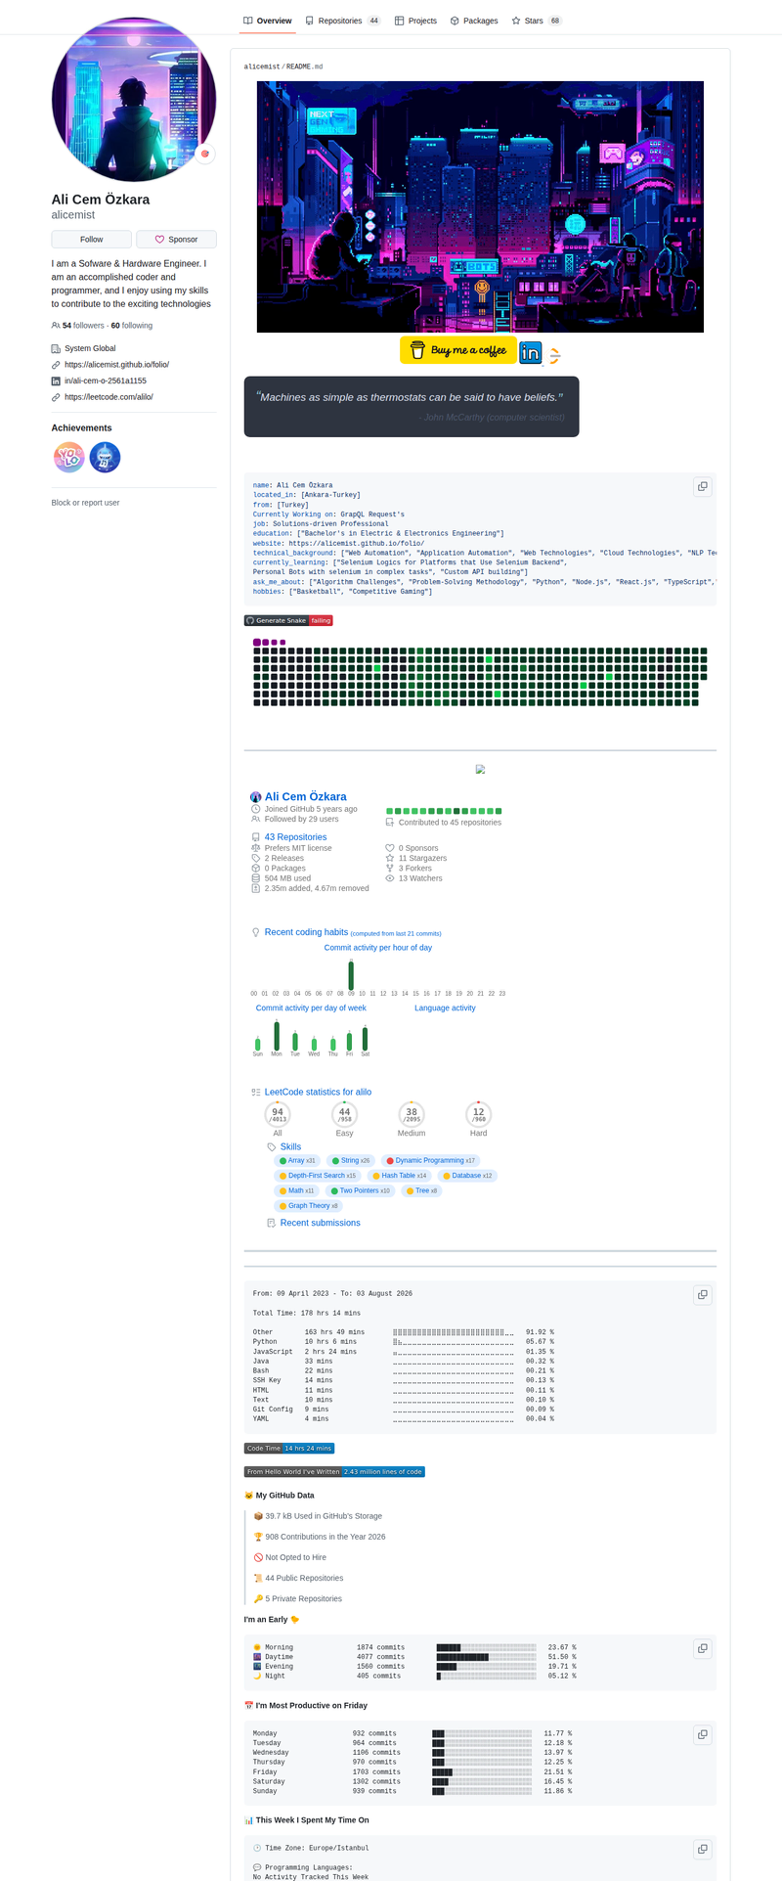
Task: Click the star icon in Stars tab
Action: [516, 21]
